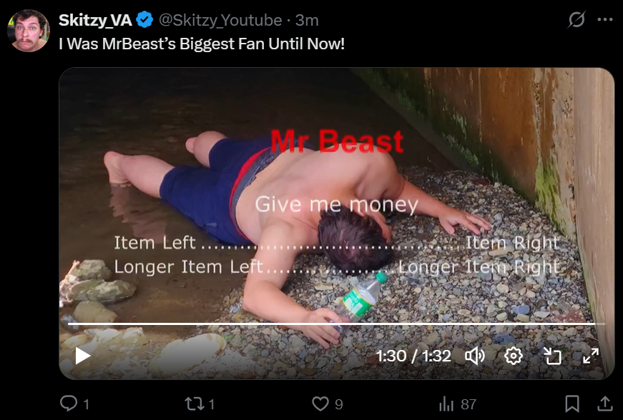Share the tweet via the upload icon
The width and height of the screenshot is (623, 420).
(x=604, y=404)
